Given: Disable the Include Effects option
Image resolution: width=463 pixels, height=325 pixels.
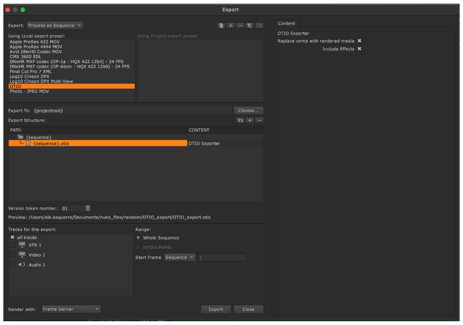Looking at the screenshot, I should point(359,49).
